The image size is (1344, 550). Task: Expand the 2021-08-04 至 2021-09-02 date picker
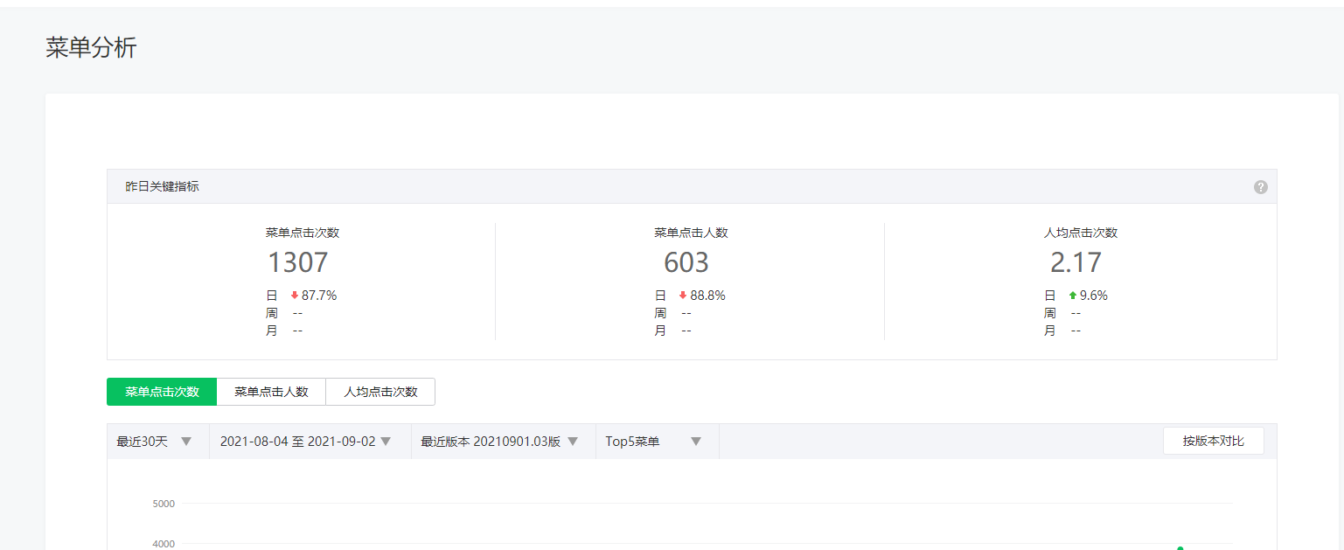pyautogui.click(x=305, y=442)
